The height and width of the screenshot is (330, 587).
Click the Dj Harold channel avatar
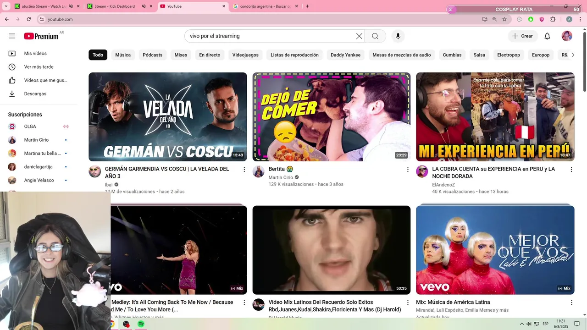coord(258,305)
